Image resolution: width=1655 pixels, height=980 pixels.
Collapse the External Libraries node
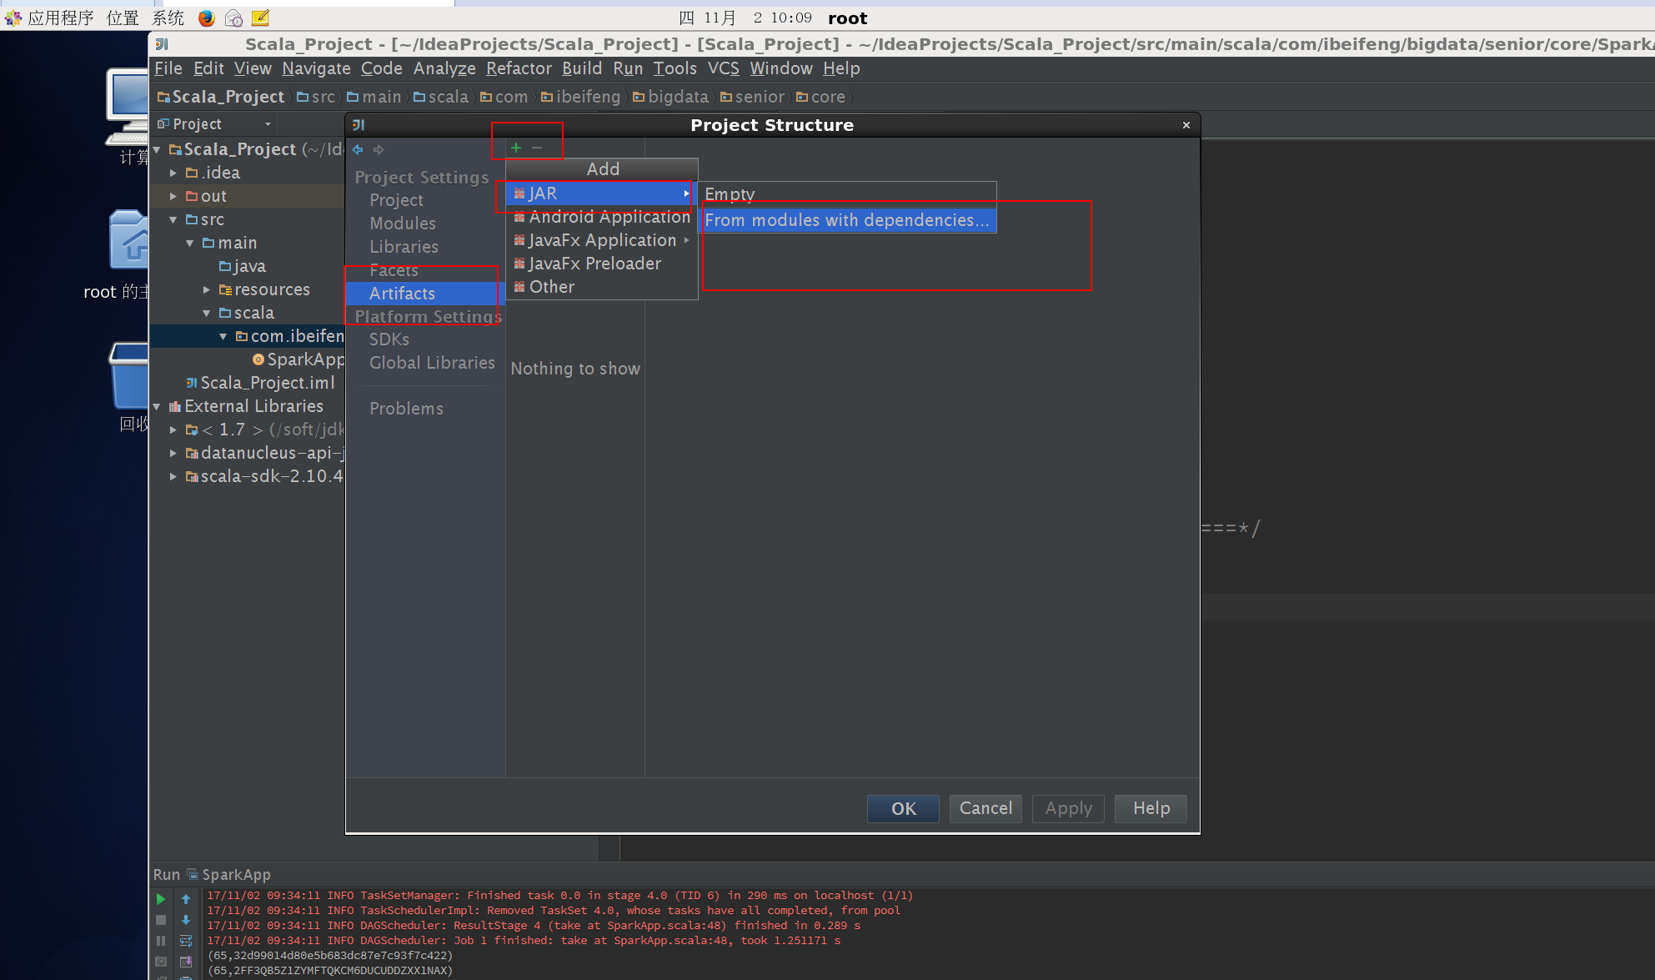coord(157,406)
